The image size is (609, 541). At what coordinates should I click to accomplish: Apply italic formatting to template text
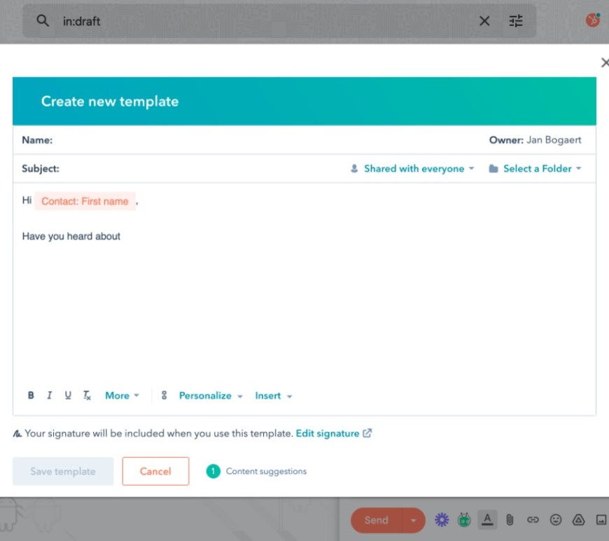[x=49, y=395]
